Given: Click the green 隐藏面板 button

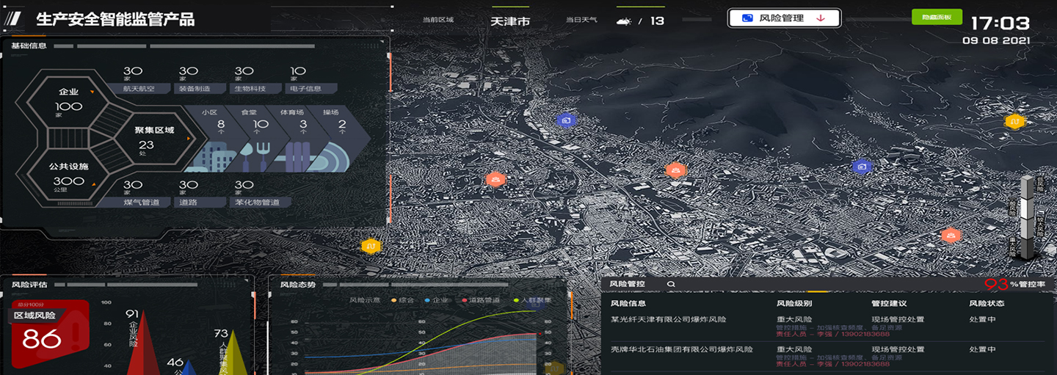Looking at the screenshot, I should click(936, 17).
